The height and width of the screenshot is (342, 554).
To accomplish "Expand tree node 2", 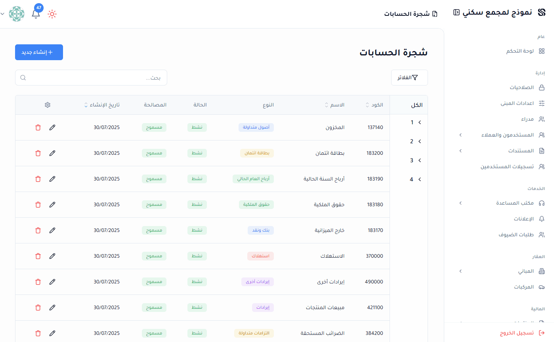I will point(420,141).
